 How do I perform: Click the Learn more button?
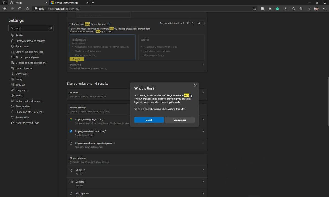click(x=180, y=120)
